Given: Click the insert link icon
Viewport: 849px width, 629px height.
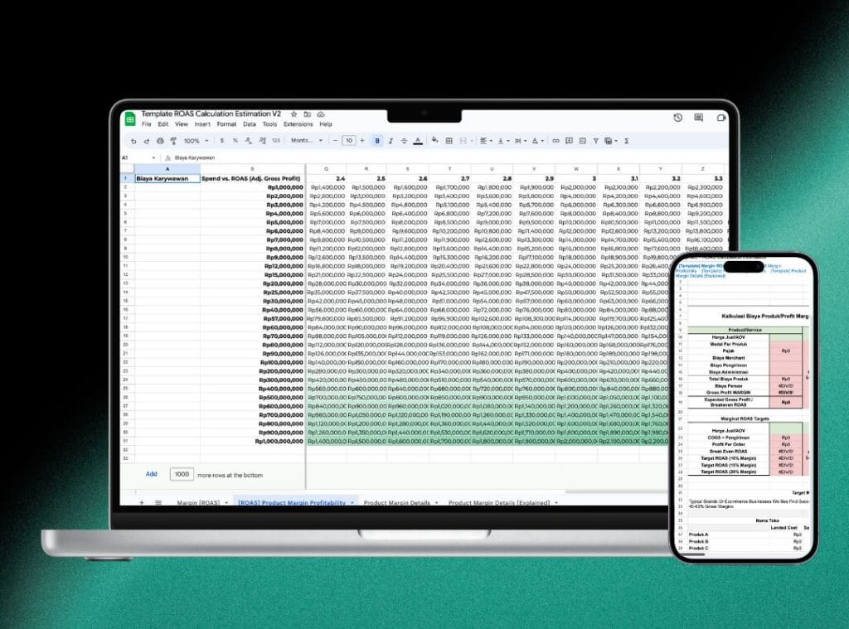Looking at the screenshot, I should pyautogui.click(x=555, y=141).
